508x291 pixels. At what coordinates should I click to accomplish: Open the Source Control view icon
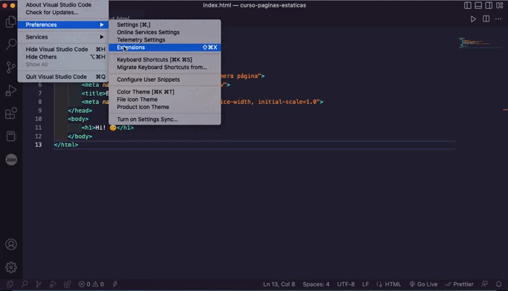click(11, 68)
